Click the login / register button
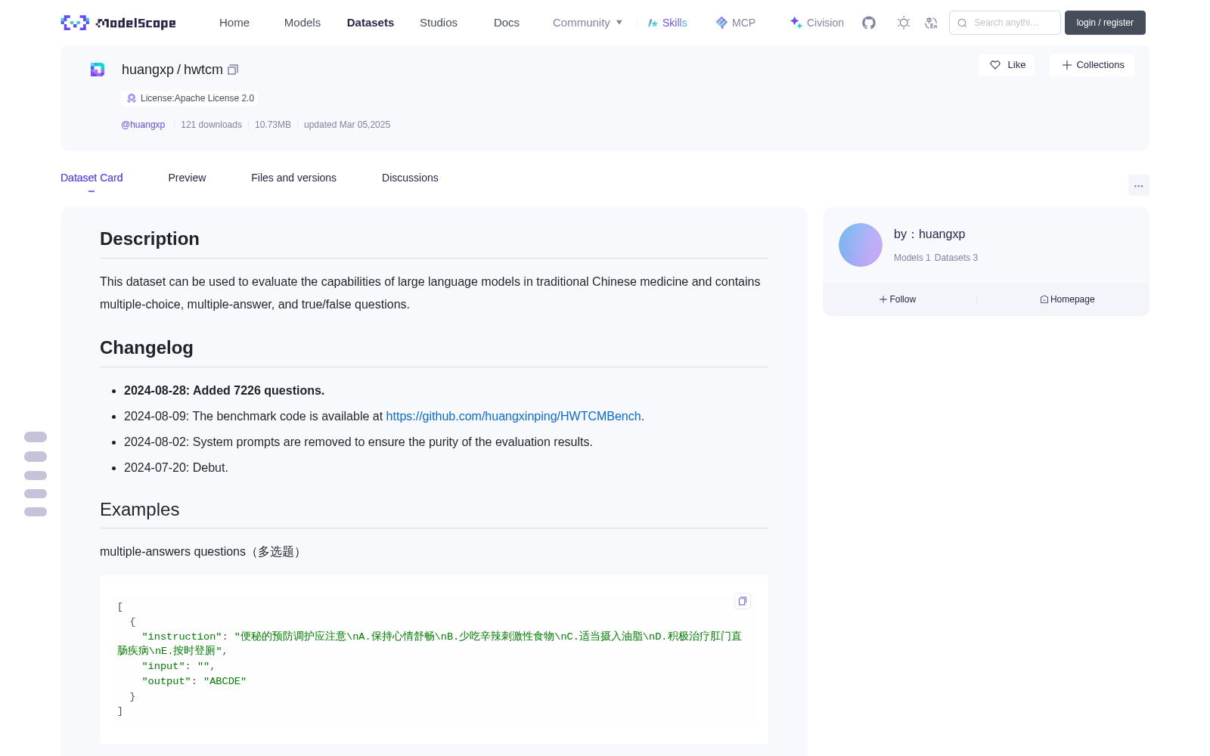 pyautogui.click(x=1105, y=23)
